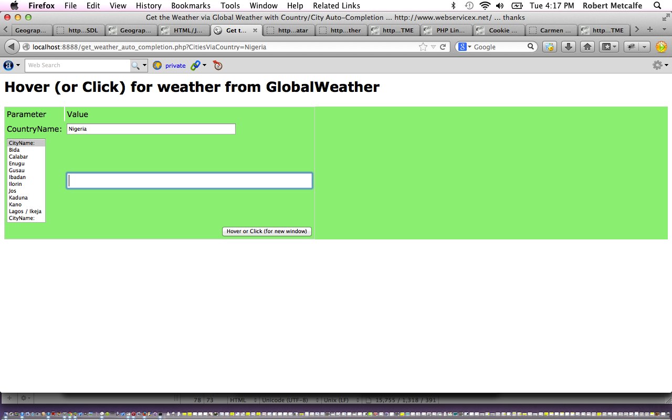Select Bida in the city list

coord(26,150)
